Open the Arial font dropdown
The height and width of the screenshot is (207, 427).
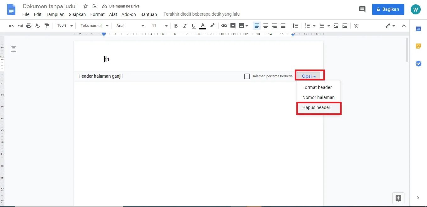coord(130,26)
